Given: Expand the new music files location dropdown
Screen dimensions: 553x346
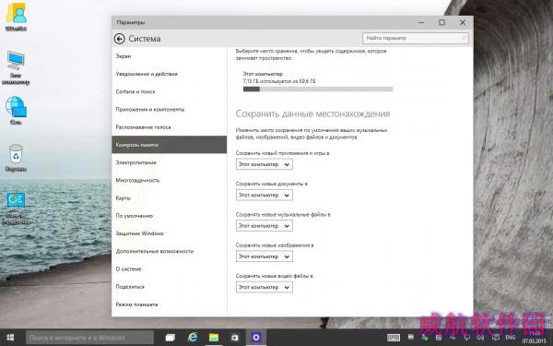Looking at the screenshot, I should point(265,226).
